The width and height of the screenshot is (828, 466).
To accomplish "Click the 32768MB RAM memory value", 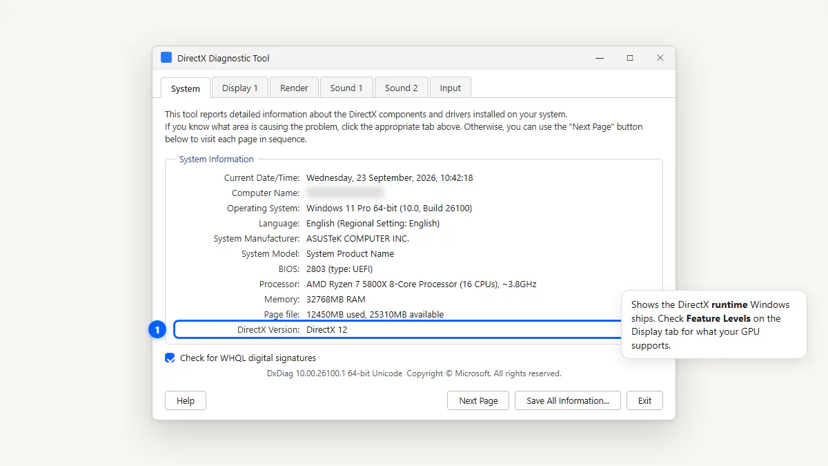I will coord(336,299).
